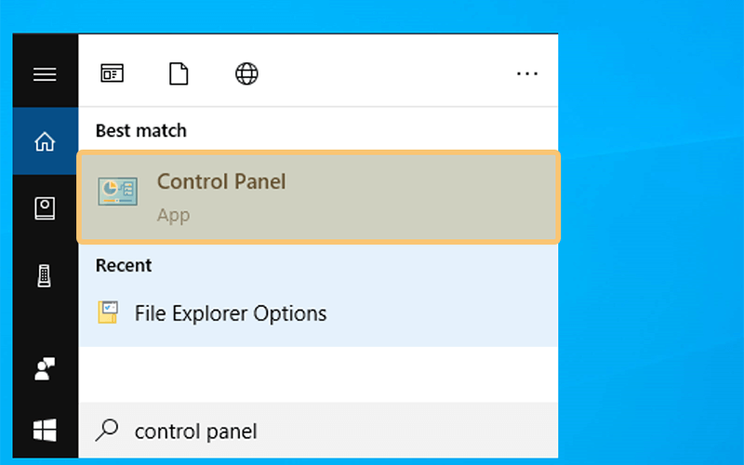Open the Feedback person icon
Image resolution: width=744 pixels, height=465 pixels.
click(45, 368)
